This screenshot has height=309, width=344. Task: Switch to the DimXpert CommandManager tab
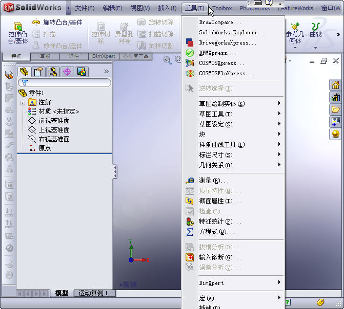point(104,56)
